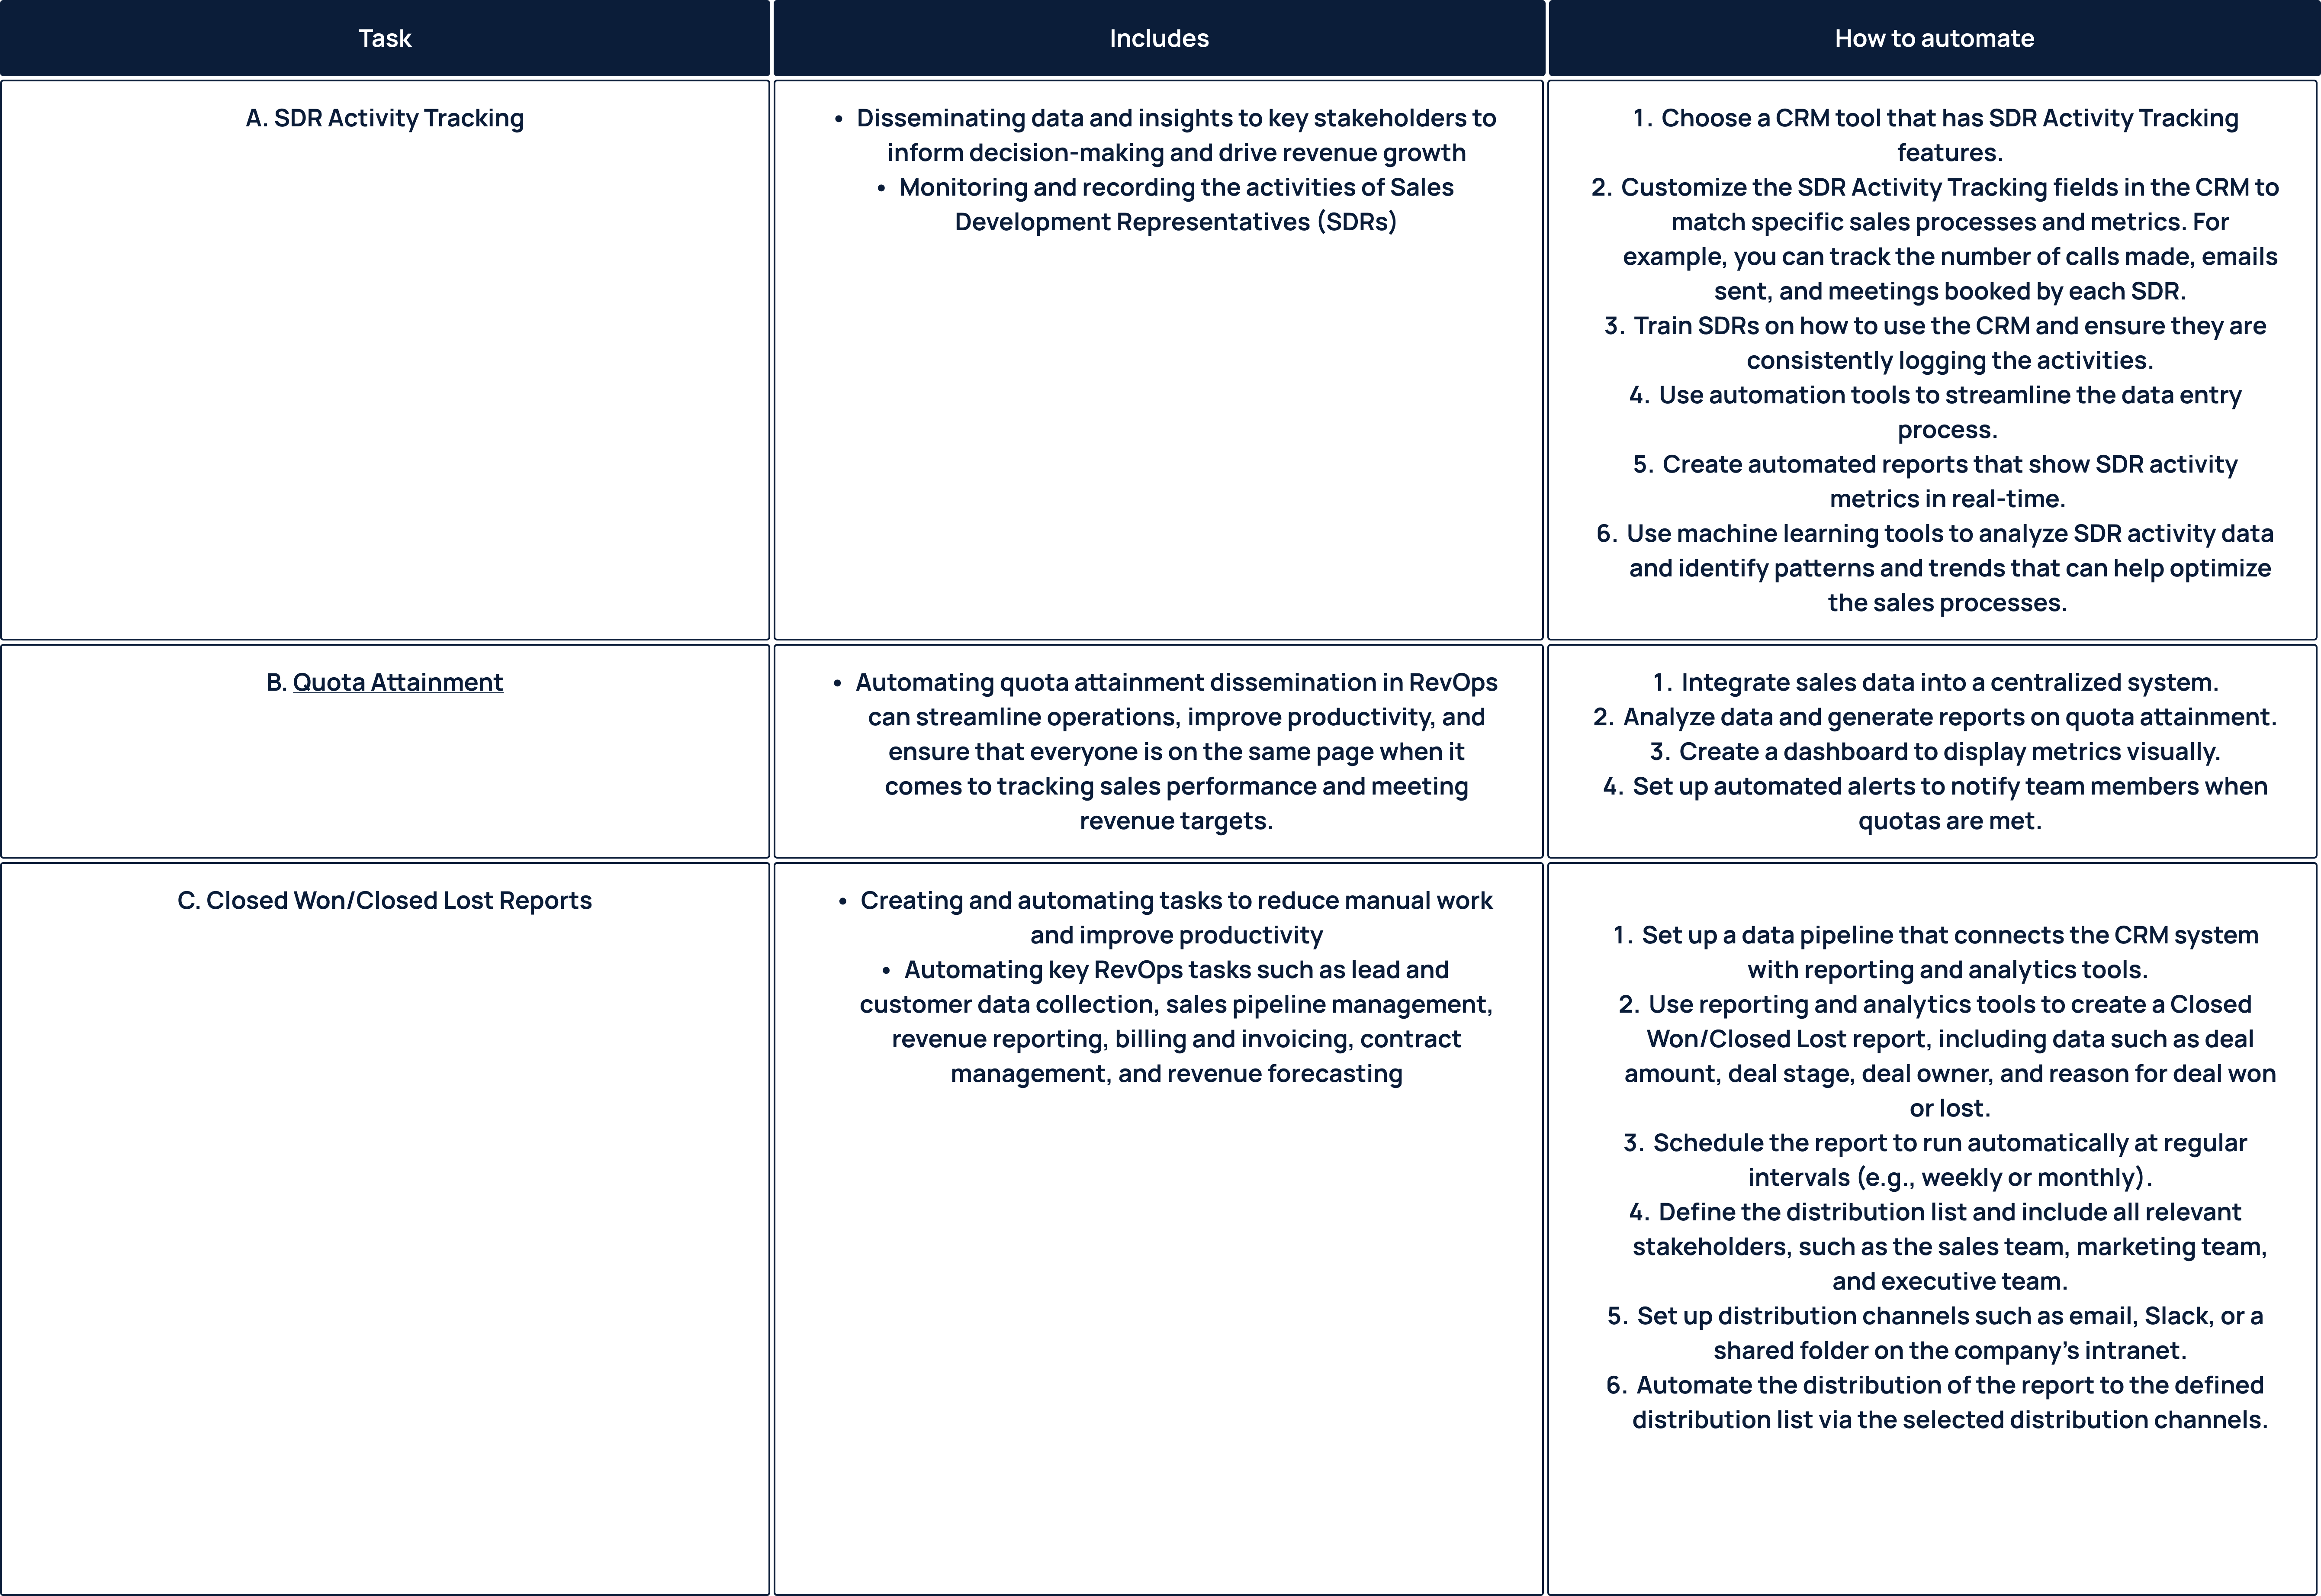Click bullet Automating key RevOps tasks
Screen dimensions: 2321x1596
[x=1176, y=1021]
